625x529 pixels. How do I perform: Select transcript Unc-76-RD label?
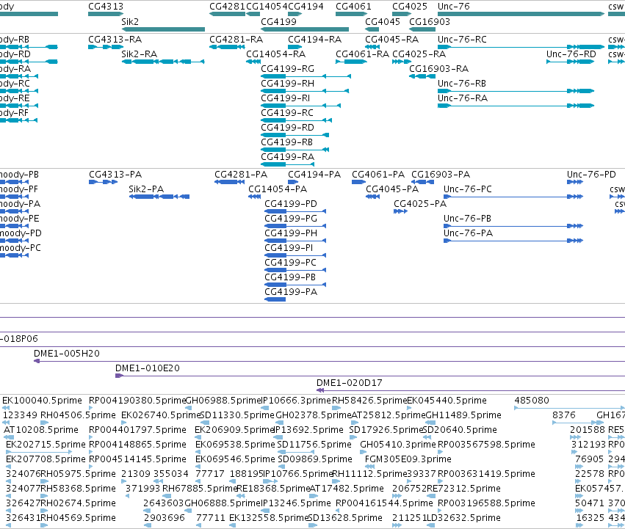[571, 54]
